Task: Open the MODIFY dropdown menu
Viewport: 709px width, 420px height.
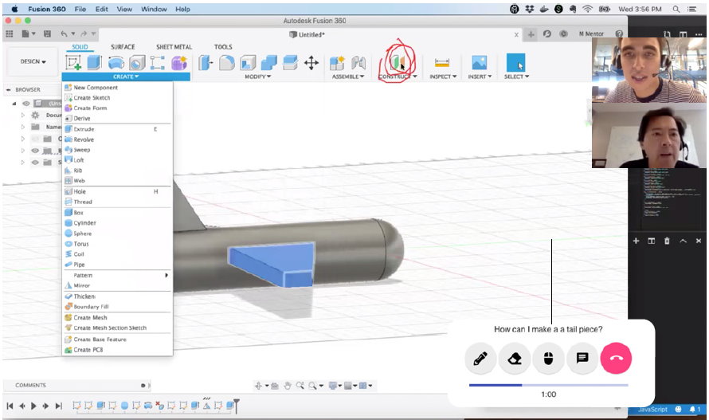Action: coord(258,77)
